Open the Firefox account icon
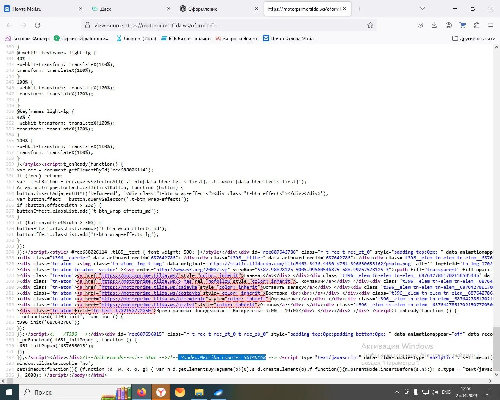This screenshot has height=400, width=500. click(x=448, y=25)
